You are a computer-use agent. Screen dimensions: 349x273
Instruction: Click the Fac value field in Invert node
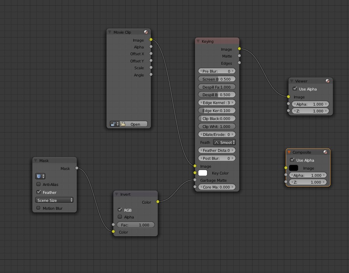click(x=136, y=225)
